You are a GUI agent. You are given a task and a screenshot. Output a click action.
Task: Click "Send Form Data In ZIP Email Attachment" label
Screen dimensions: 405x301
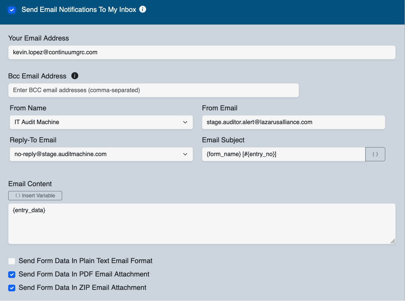(83, 288)
